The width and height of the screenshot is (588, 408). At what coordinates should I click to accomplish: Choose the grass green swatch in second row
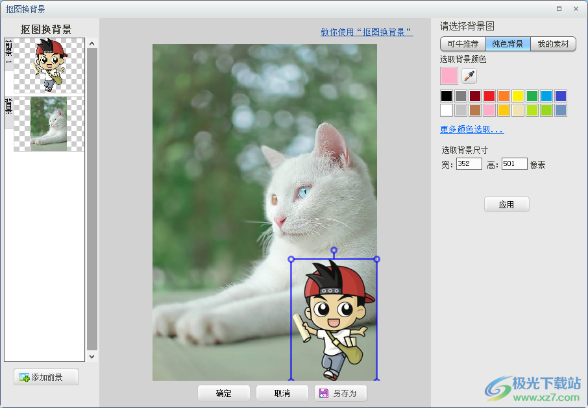pos(546,110)
